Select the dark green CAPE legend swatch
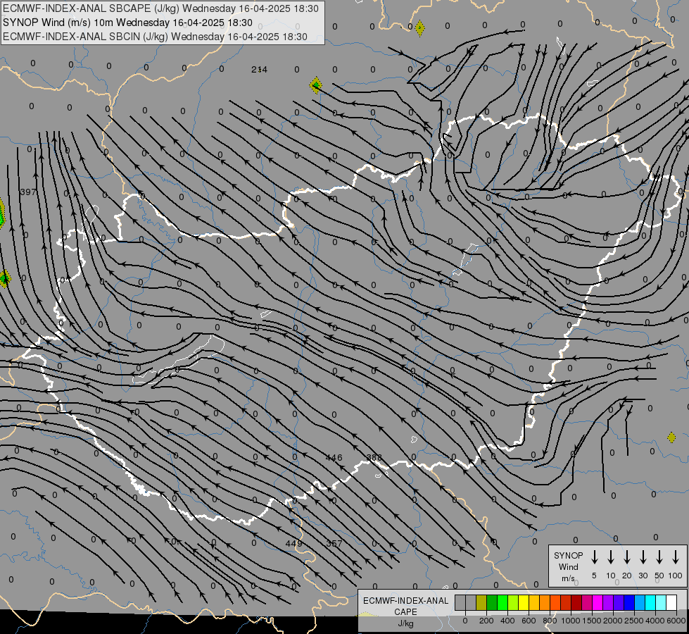The image size is (689, 634). 492,602
